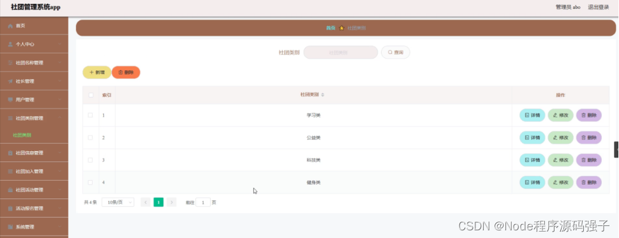Click the 详情 details icon in the 科技类 row
619x238 pixels.
click(526, 160)
